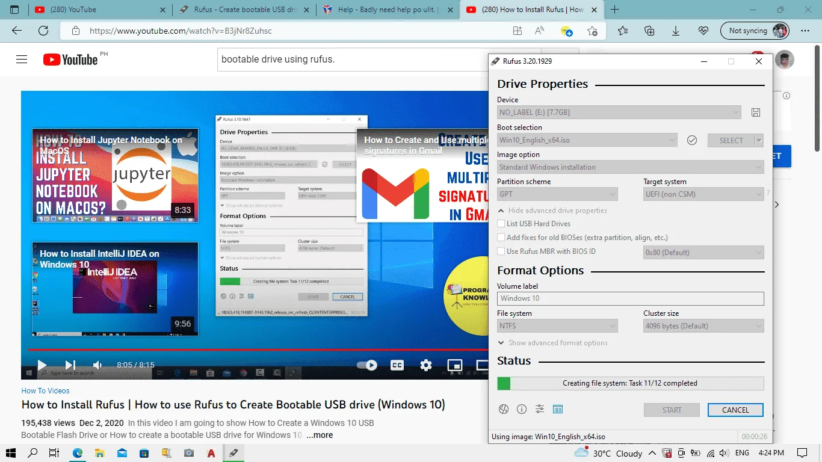822x462 pixels.
Task: Enable miniplayer mode on the video
Action: [455, 365]
